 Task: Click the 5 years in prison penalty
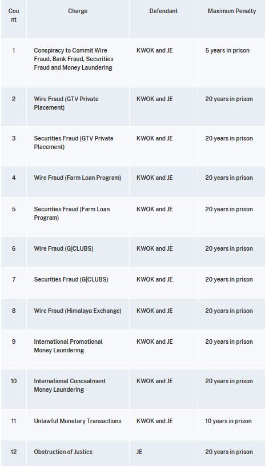pyautogui.click(x=227, y=50)
